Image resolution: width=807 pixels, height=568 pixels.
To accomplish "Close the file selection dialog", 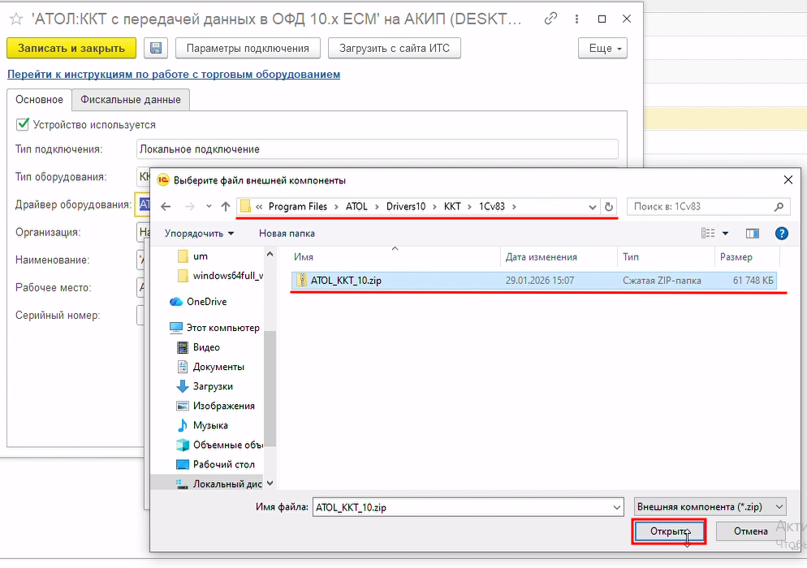I will (788, 180).
